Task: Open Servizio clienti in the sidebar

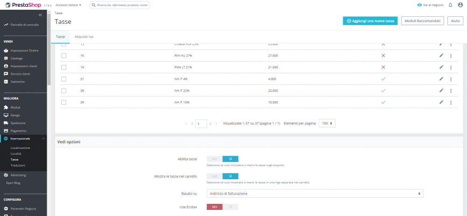Action: tap(20, 74)
